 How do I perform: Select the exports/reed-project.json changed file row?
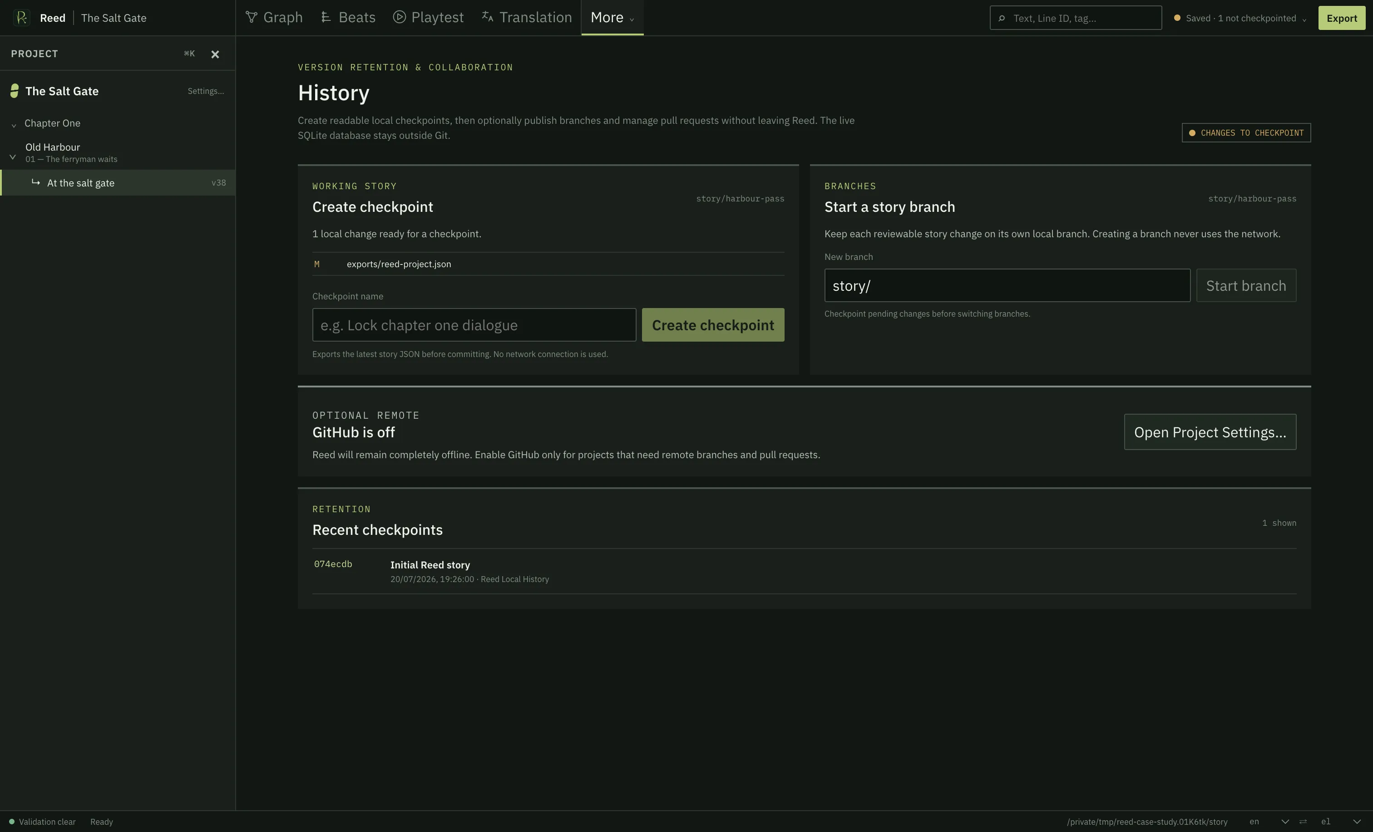click(x=548, y=264)
